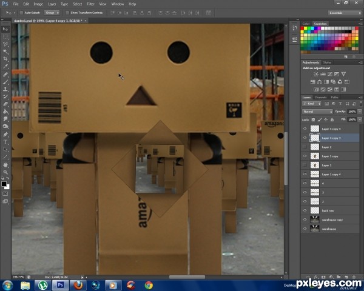Hide the Layer 4 copy 4 layer

click(305, 129)
